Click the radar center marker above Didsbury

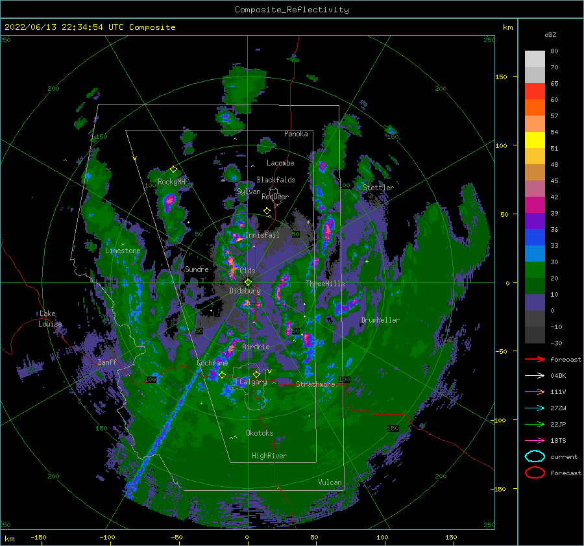248,282
